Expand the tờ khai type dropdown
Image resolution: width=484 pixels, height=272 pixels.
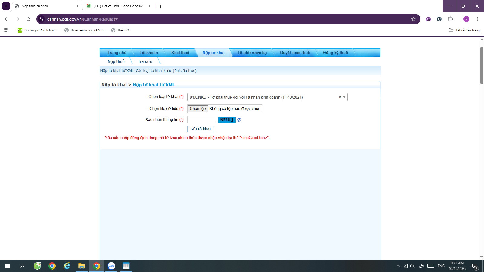[344, 97]
